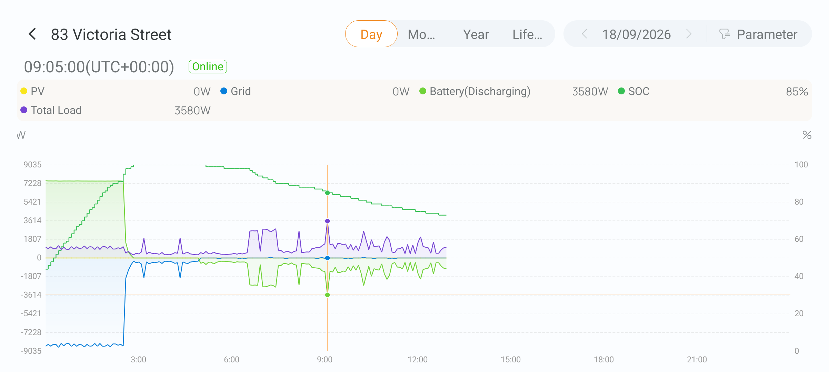
Task: Switch to the Year tab
Action: (x=476, y=34)
